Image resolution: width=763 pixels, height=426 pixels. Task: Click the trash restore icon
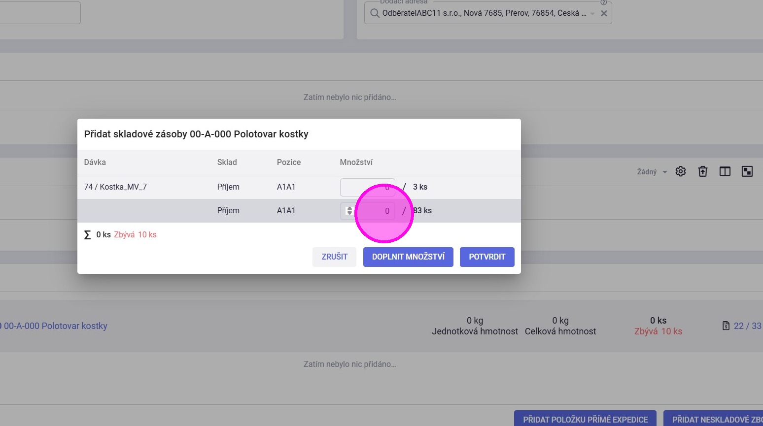coord(703,171)
